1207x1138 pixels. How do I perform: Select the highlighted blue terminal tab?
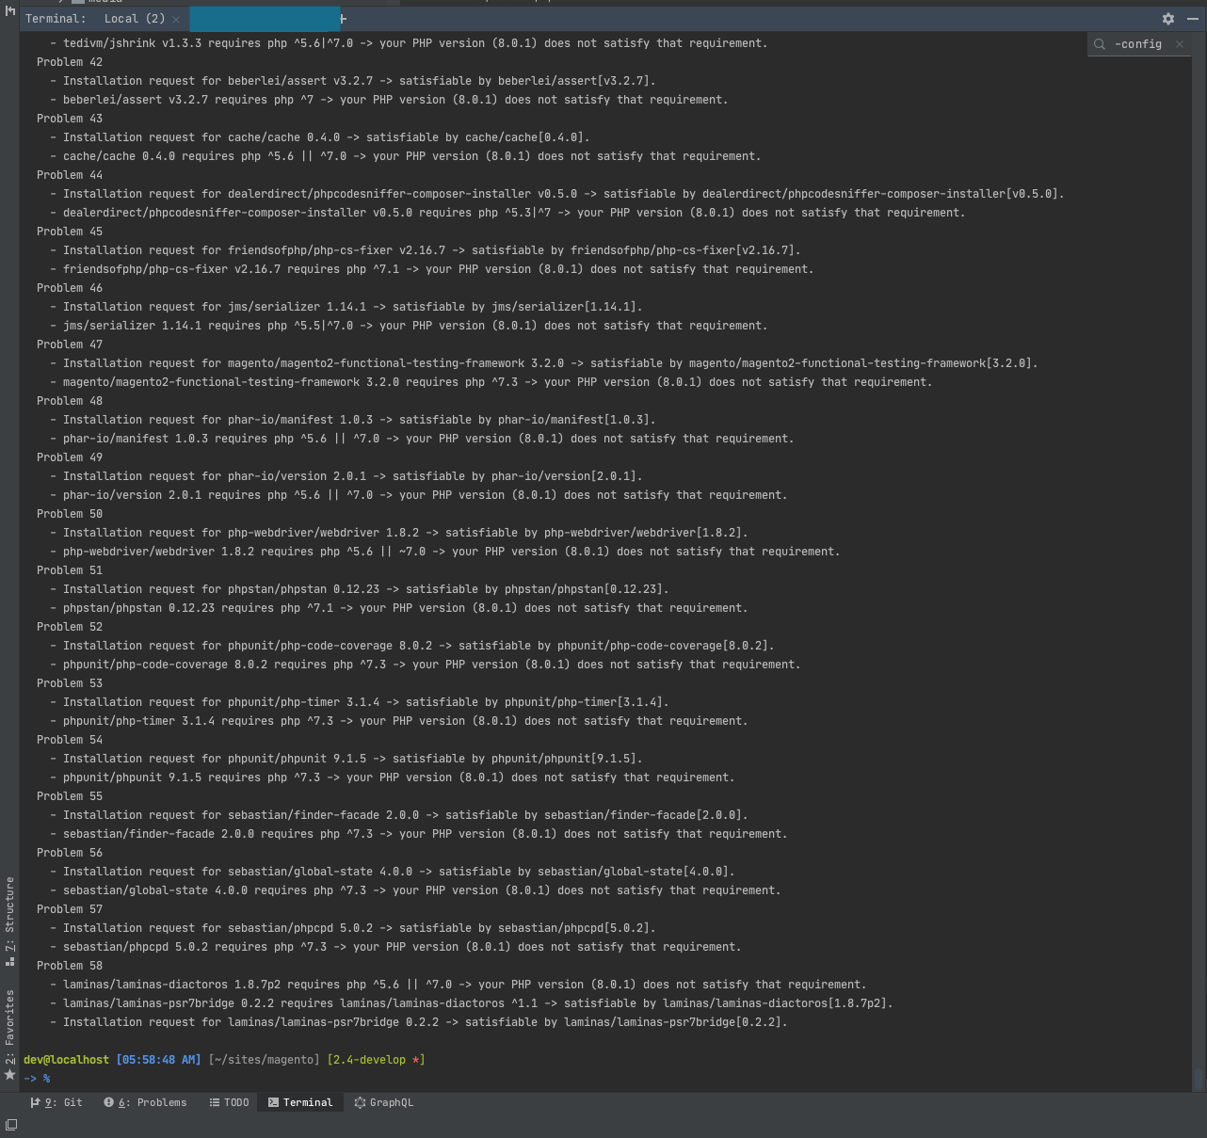[265, 19]
